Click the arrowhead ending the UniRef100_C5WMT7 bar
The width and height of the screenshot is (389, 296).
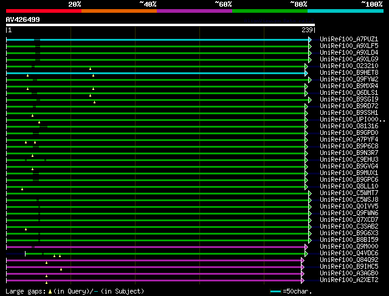[x=310, y=193]
